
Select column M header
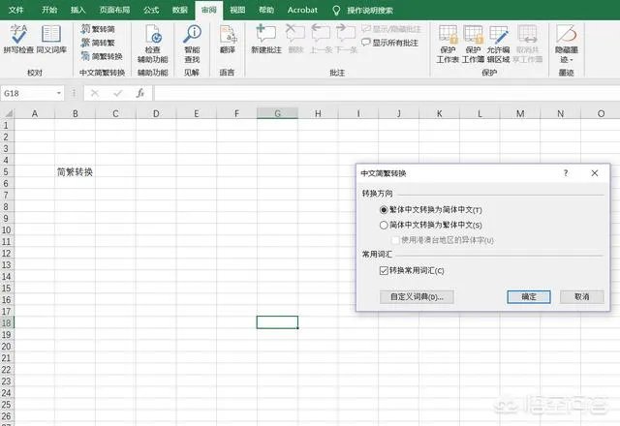pos(520,113)
